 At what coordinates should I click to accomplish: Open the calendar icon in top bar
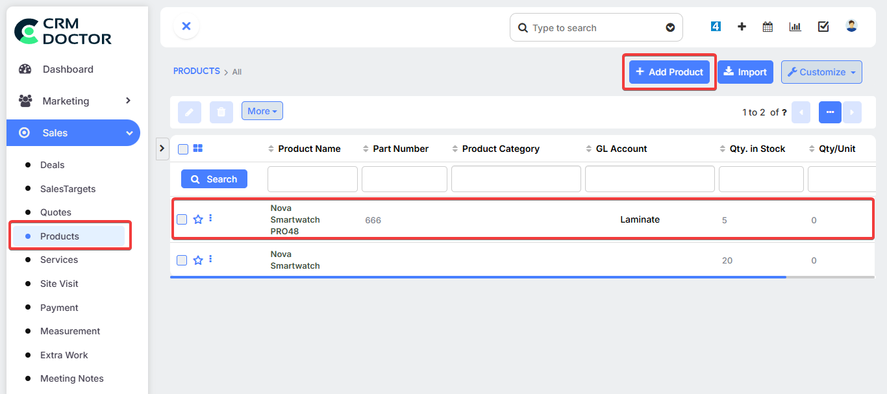[x=768, y=27]
